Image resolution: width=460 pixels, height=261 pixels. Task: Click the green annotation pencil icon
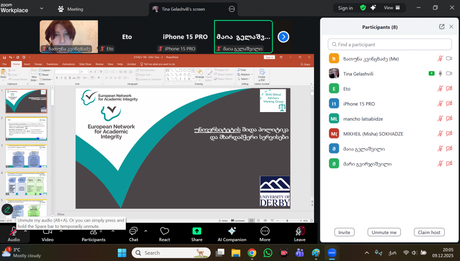[7, 209]
